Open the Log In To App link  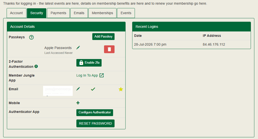[x=87, y=75]
